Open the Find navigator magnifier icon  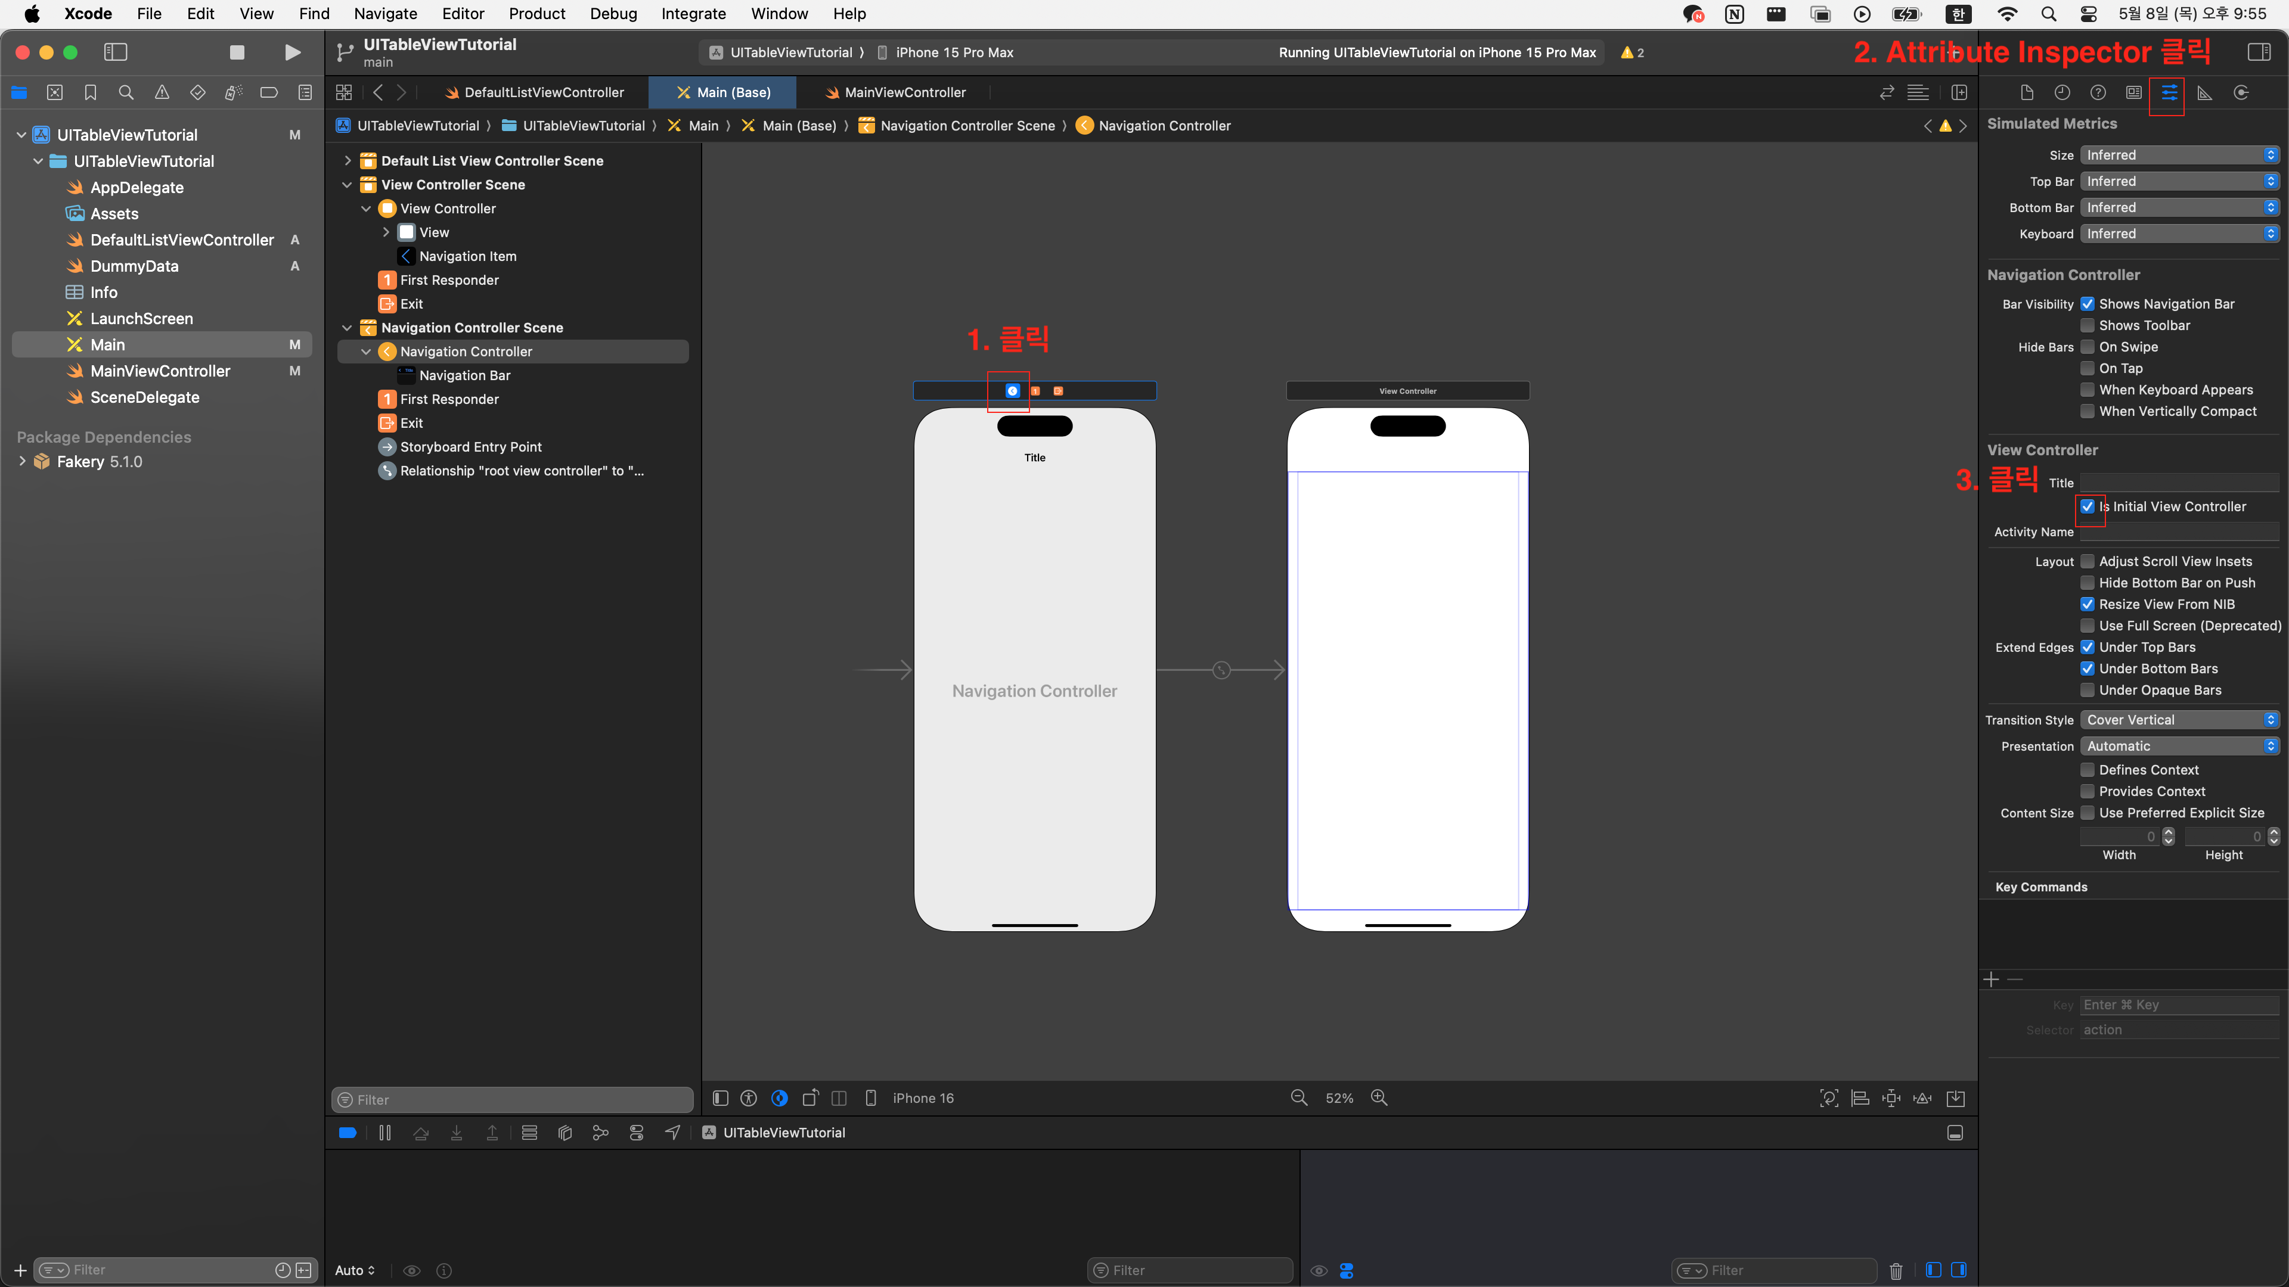pyautogui.click(x=126, y=92)
